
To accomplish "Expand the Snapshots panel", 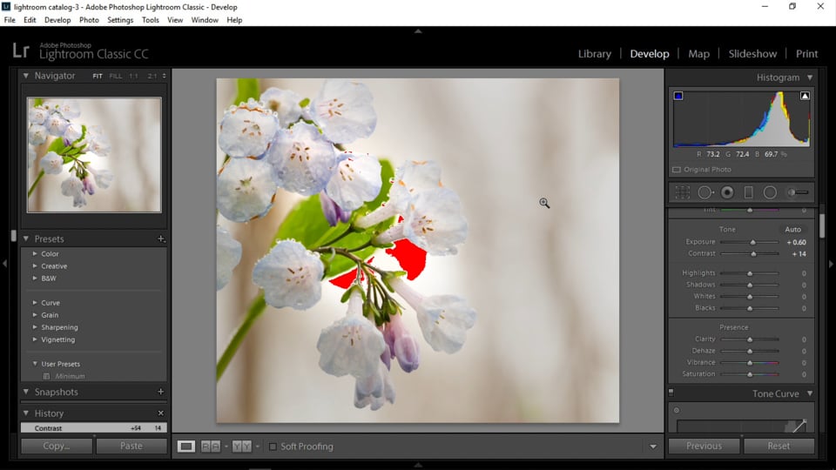I will pyautogui.click(x=25, y=392).
